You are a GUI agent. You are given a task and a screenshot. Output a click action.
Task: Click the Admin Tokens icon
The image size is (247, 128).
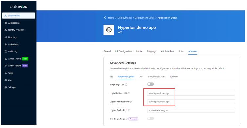point(6,66)
